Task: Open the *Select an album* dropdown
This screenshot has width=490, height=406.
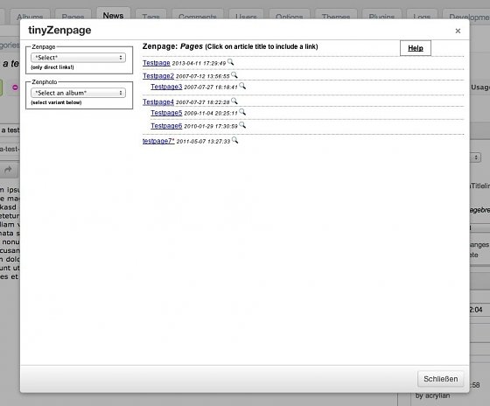Action: (x=78, y=93)
